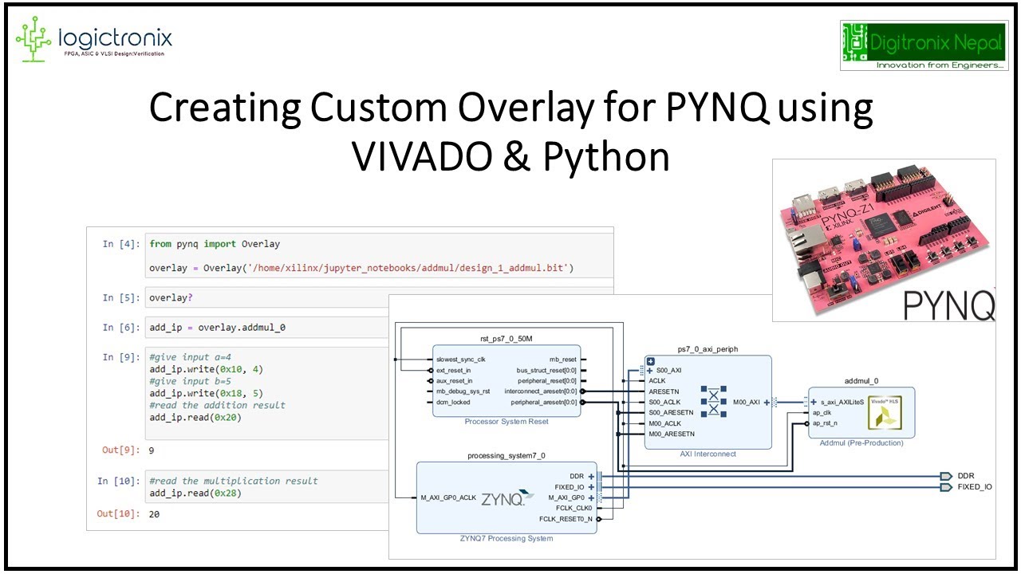The width and height of the screenshot is (1021, 574).
Task: Click the bus_struct_reset[0:0] pin
Action: tap(547, 370)
